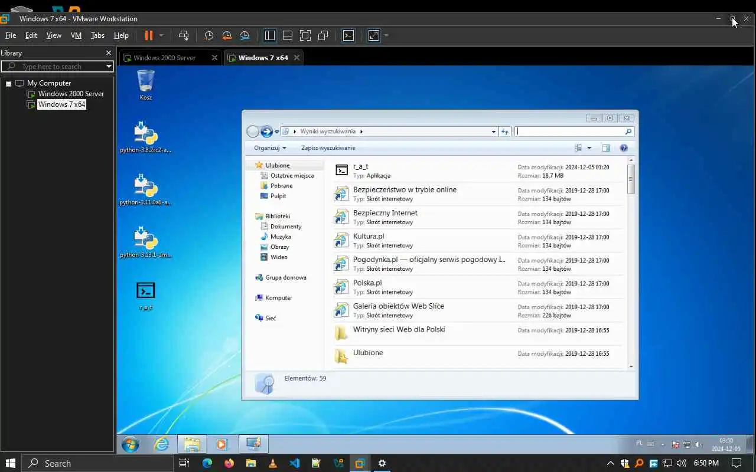Screen dimensions: 756x472
Task: Click Explorer forward navigation arrow
Action: click(x=266, y=132)
